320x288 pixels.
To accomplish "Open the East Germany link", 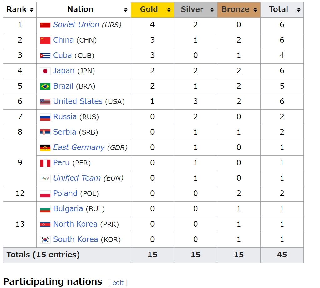I will 79,147.
